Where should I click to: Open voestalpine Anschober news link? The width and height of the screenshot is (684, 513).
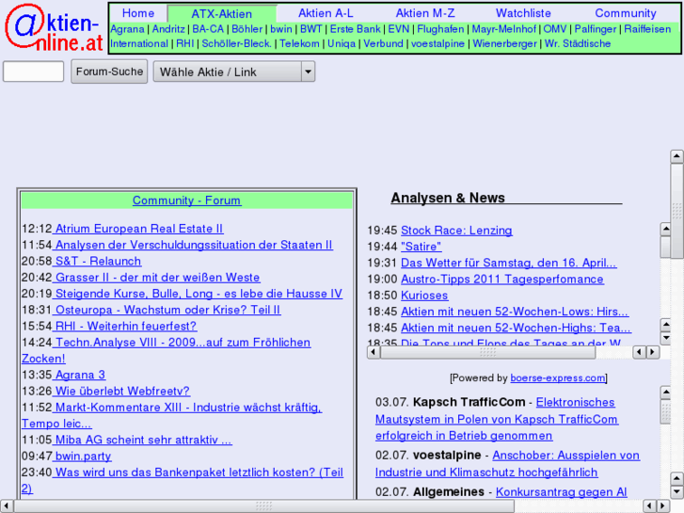pyautogui.click(x=507, y=464)
